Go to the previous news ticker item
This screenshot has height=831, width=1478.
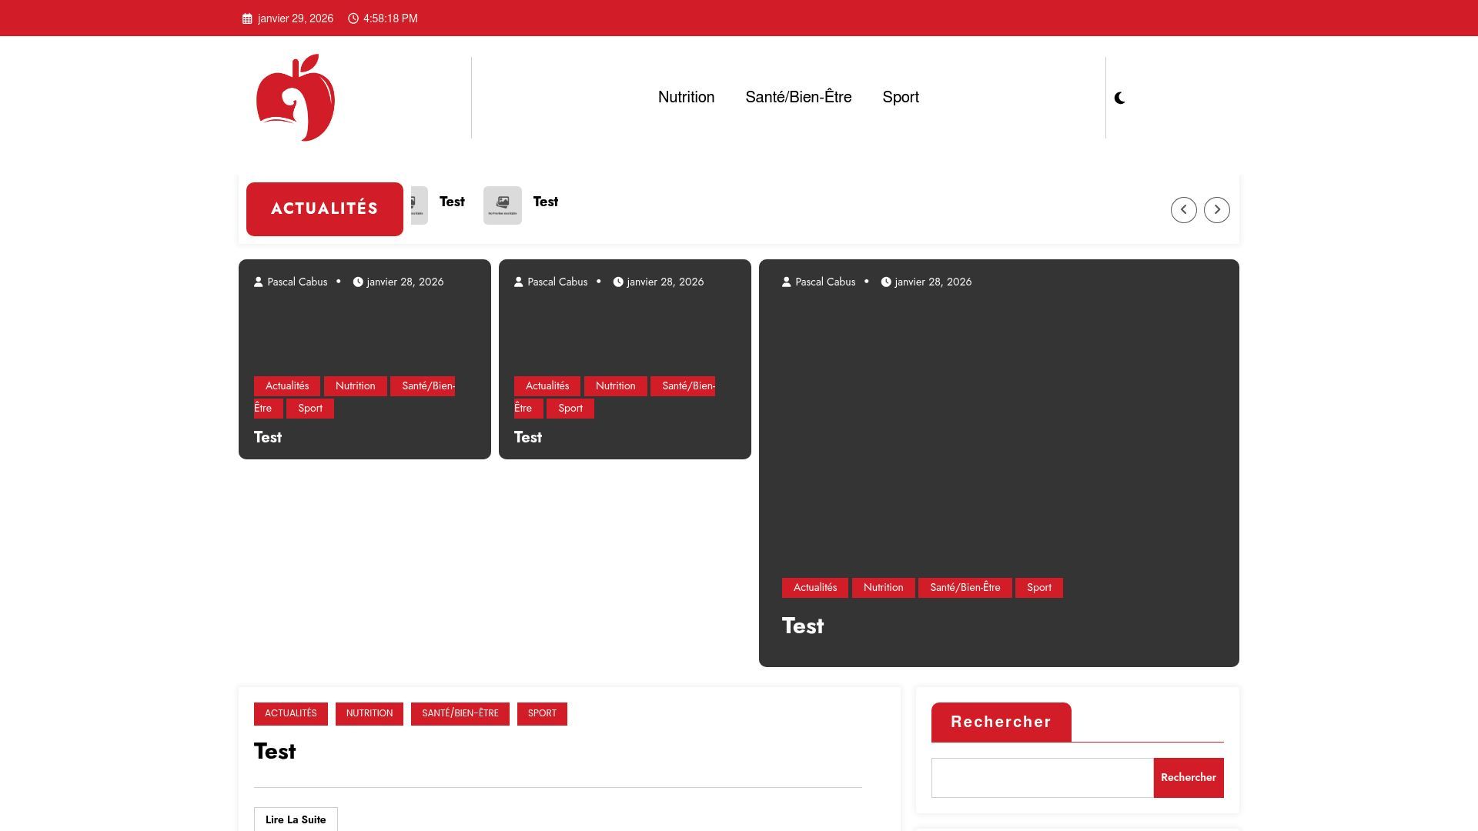coord(1184,209)
